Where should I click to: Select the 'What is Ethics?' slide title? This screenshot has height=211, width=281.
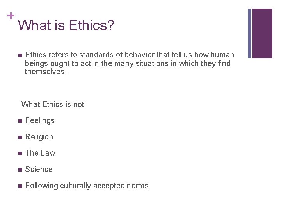coord(66,26)
